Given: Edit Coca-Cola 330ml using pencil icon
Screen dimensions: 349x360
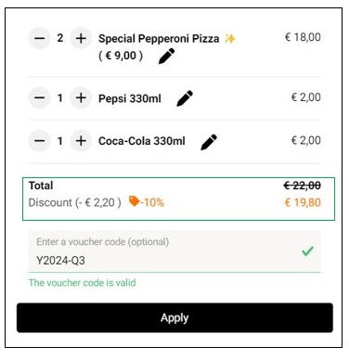Looking at the screenshot, I should click(x=209, y=142).
